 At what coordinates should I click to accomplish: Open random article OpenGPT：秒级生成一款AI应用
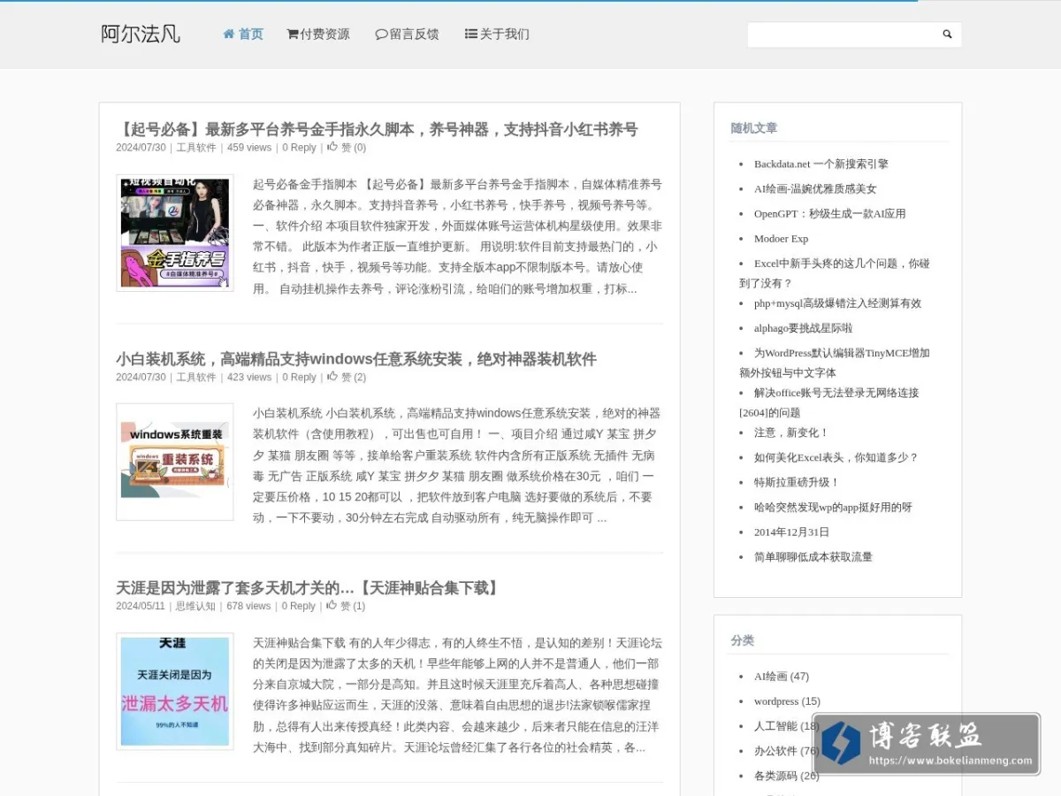coord(829,213)
